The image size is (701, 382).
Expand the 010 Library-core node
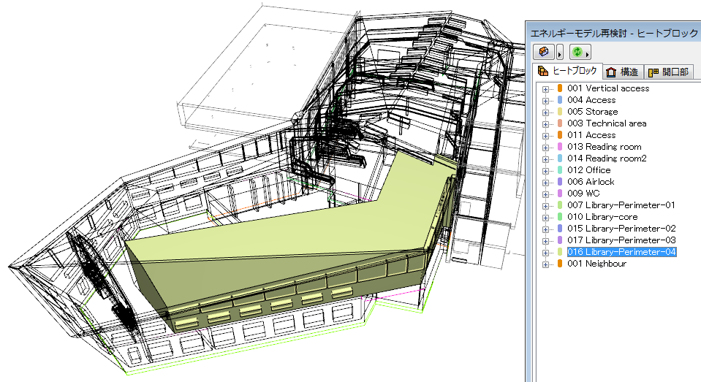[x=545, y=217]
